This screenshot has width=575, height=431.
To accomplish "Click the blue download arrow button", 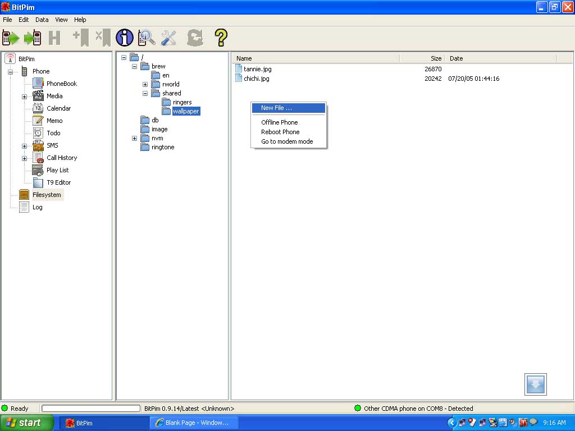I will click(535, 384).
